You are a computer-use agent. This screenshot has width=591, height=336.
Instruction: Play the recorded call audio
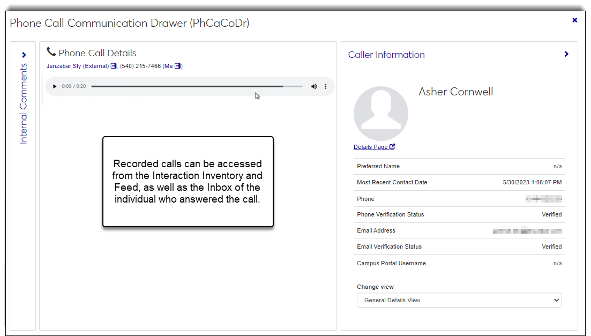point(55,86)
